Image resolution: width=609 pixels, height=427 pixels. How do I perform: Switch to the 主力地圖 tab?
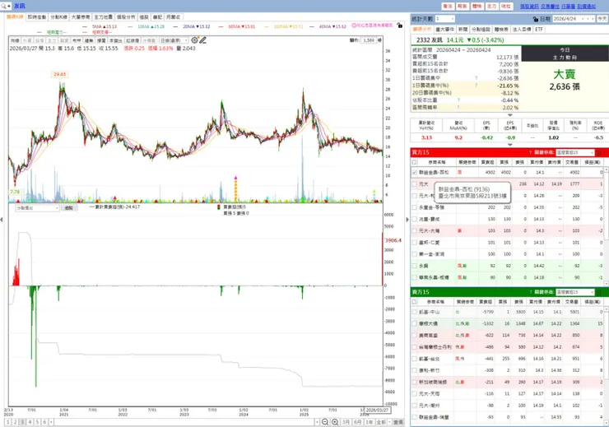(x=104, y=17)
